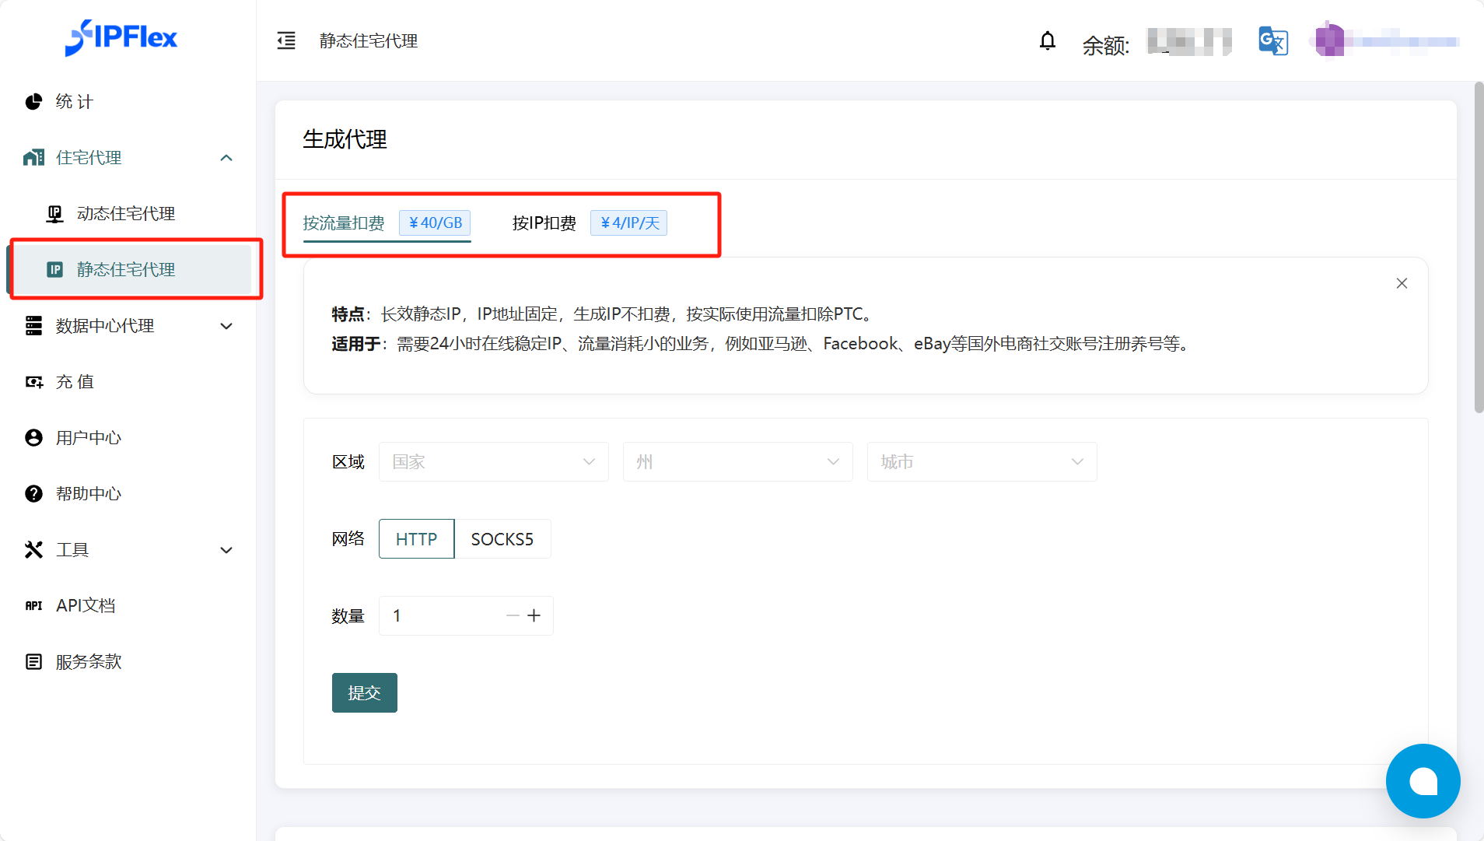Open the live chat bubble

click(x=1422, y=780)
